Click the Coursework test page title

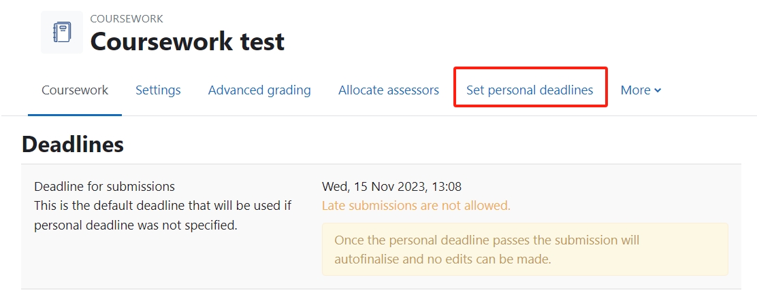point(187,41)
